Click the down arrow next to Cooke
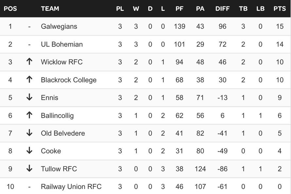291x194 pixels. [x=29, y=150]
